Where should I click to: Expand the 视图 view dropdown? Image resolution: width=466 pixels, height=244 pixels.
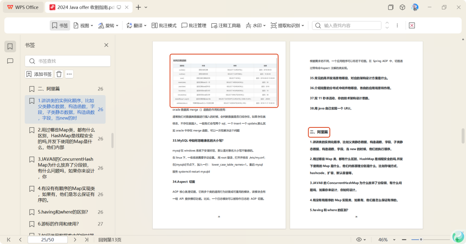point(83,25)
